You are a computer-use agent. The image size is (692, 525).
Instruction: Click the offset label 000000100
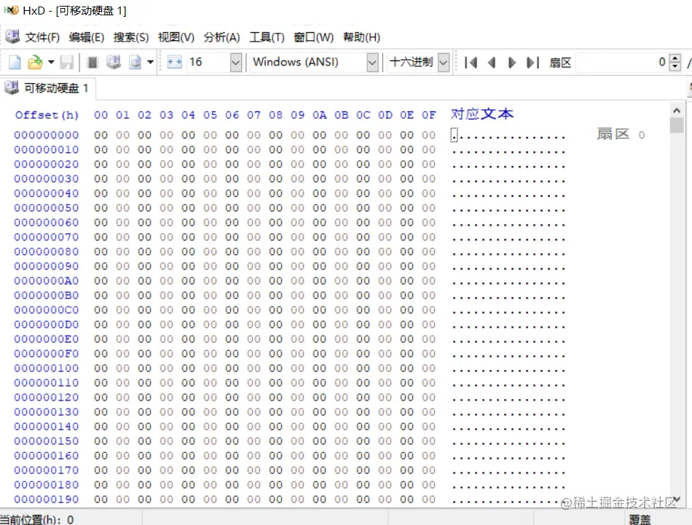tap(47, 368)
